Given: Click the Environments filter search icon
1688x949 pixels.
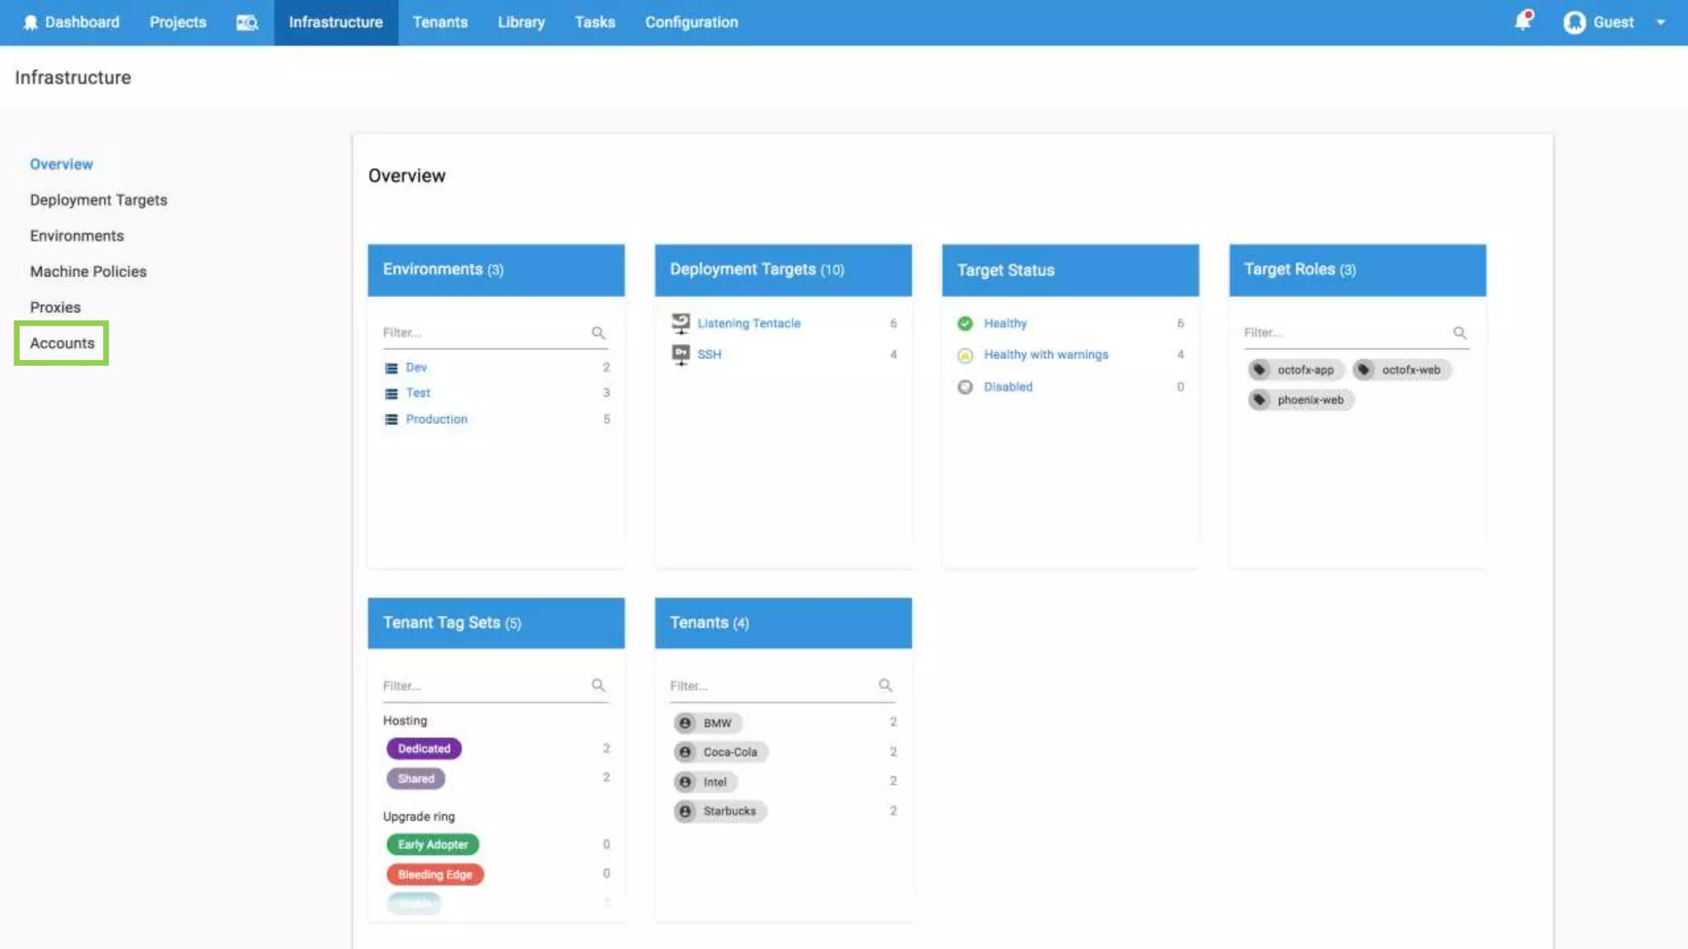Looking at the screenshot, I should [598, 333].
